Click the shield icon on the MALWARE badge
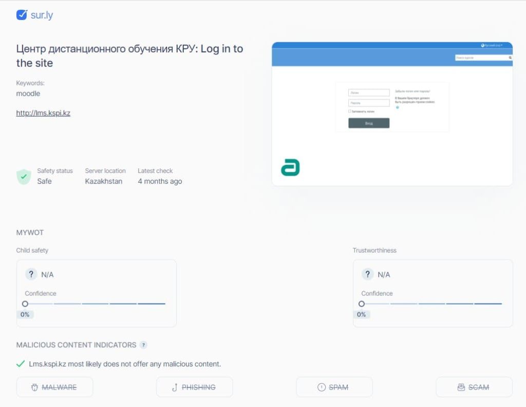Image resolution: width=526 pixels, height=407 pixels. point(33,387)
